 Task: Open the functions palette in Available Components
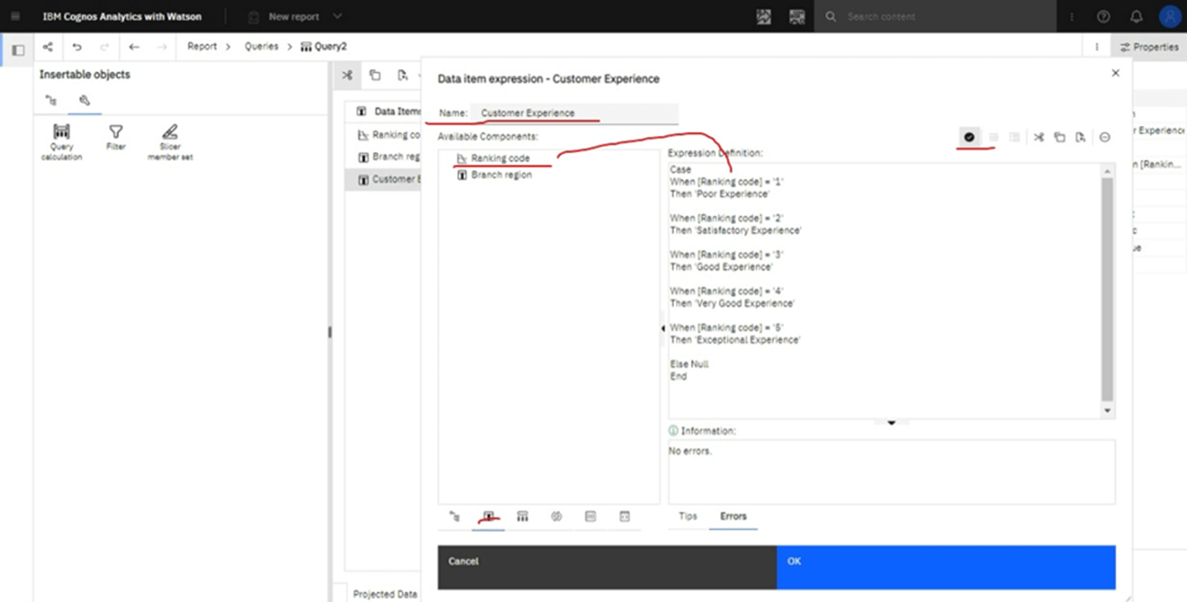click(x=557, y=516)
